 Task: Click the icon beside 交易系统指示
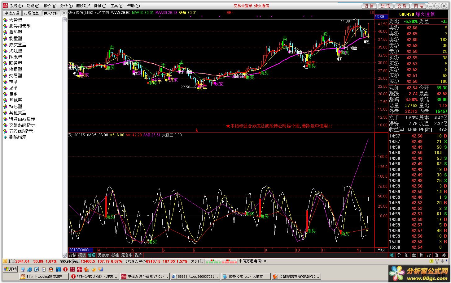pos(5,125)
